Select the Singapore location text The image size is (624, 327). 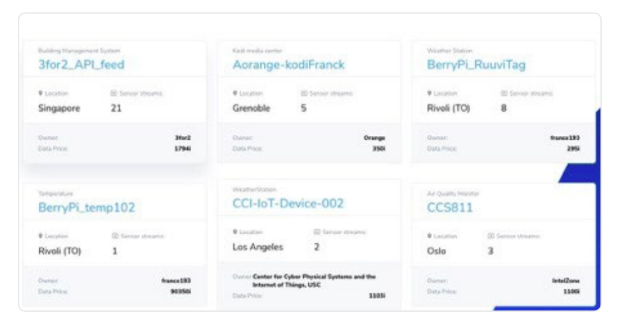[59, 109]
